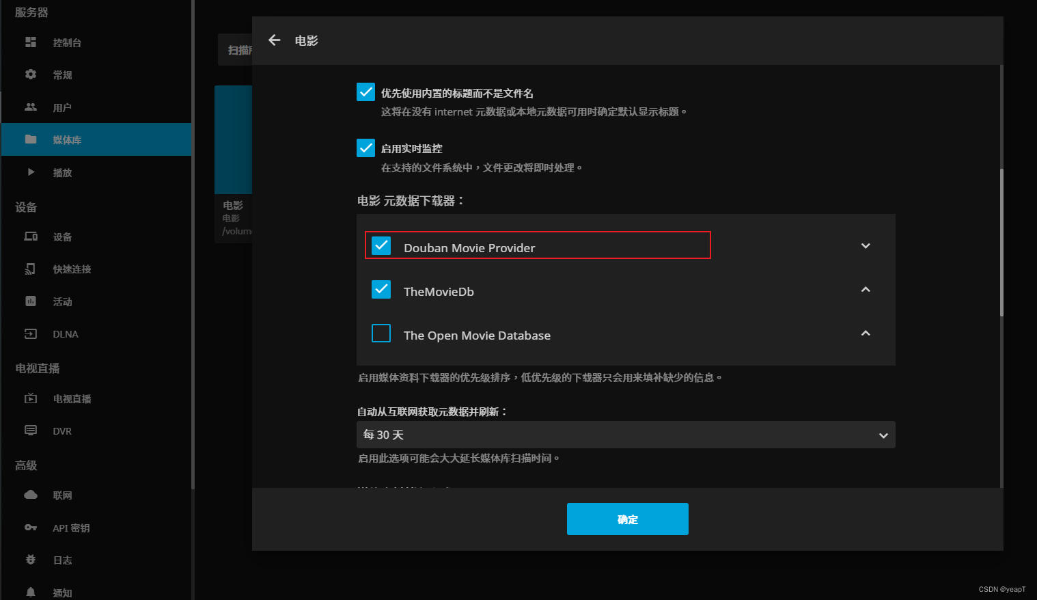
Task: Open DVR settings in the sidebar
Action: click(96, 431)
